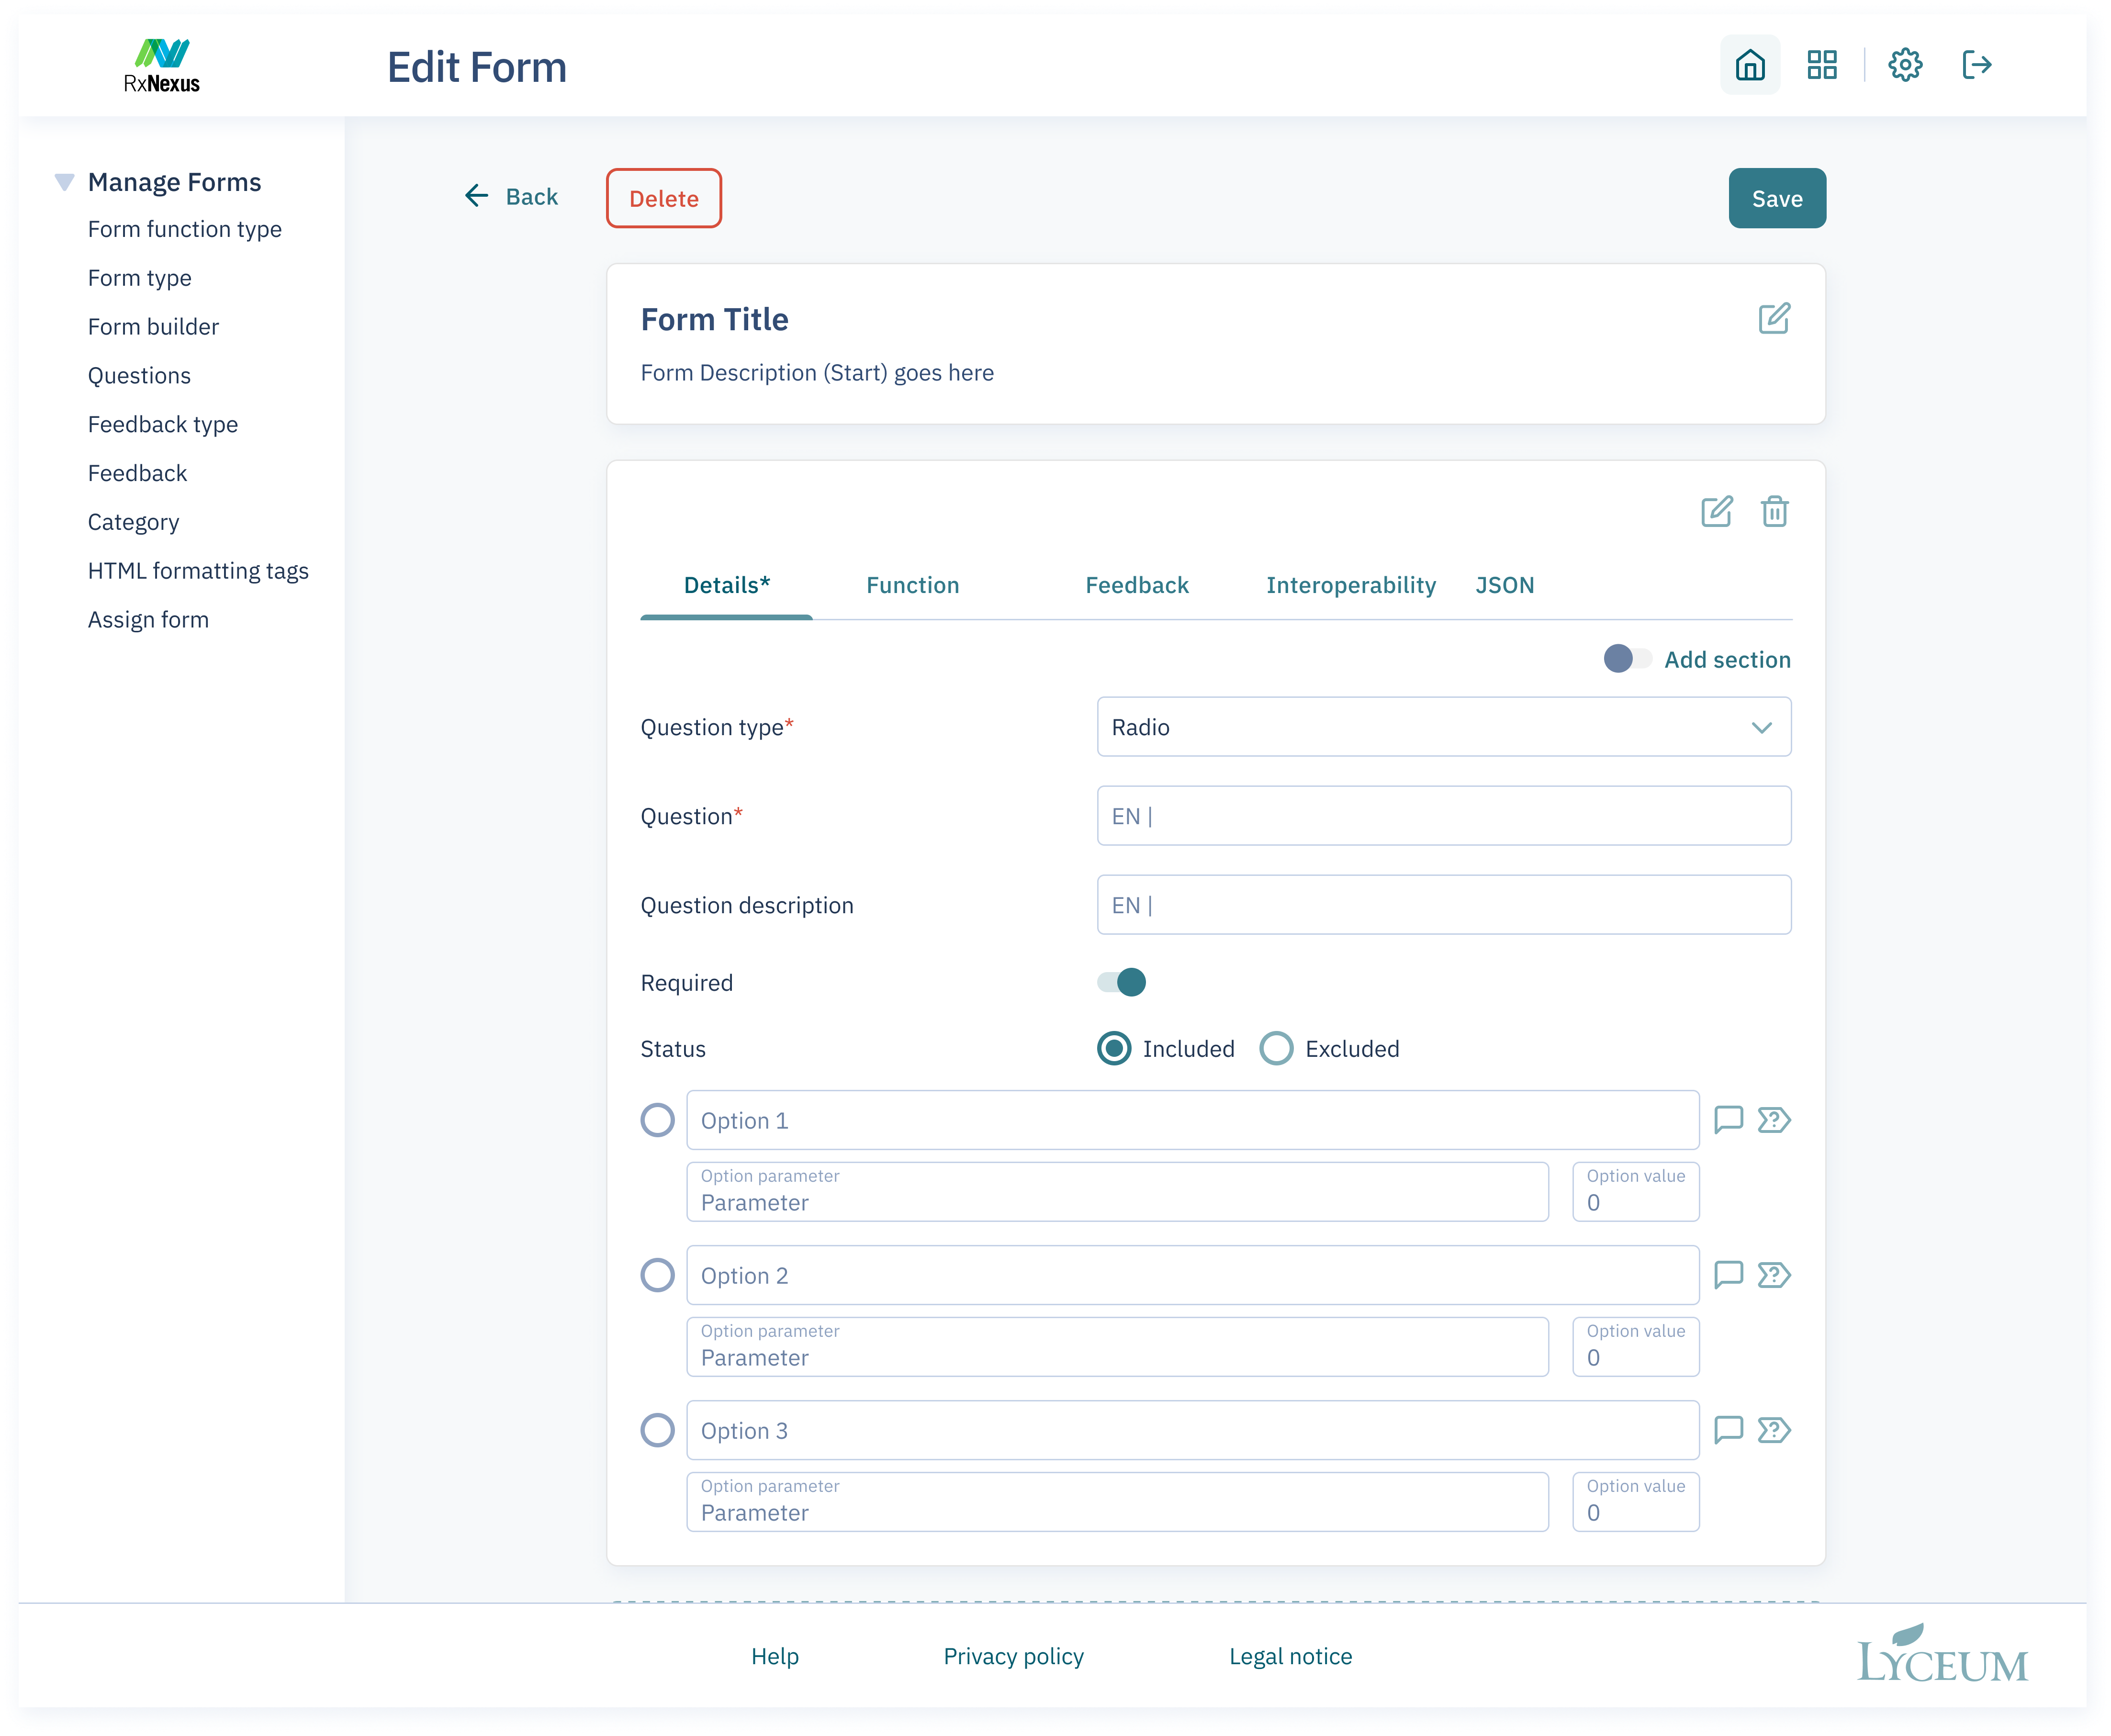2111x1736 pixels.
Task: Click the logout icon
Action: 1976,66
